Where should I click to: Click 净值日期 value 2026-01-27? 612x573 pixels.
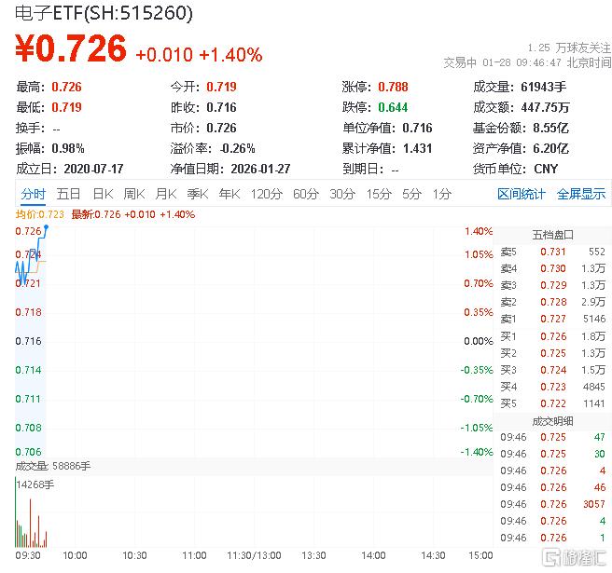click(260, 169)
